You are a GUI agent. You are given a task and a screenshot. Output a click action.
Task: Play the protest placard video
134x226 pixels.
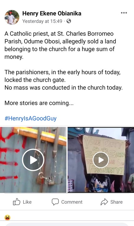click(101, 160)
